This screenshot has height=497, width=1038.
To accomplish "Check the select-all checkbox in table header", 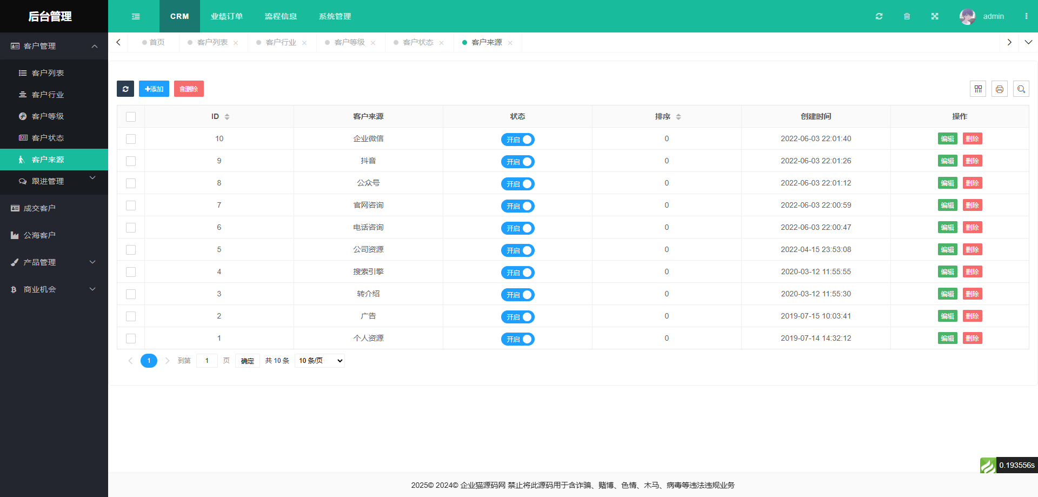I will click(131, 116).
